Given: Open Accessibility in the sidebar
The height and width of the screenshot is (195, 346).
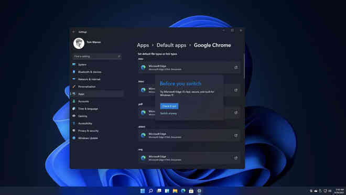Looking at the screenshot, I should [x=96, y=124].
